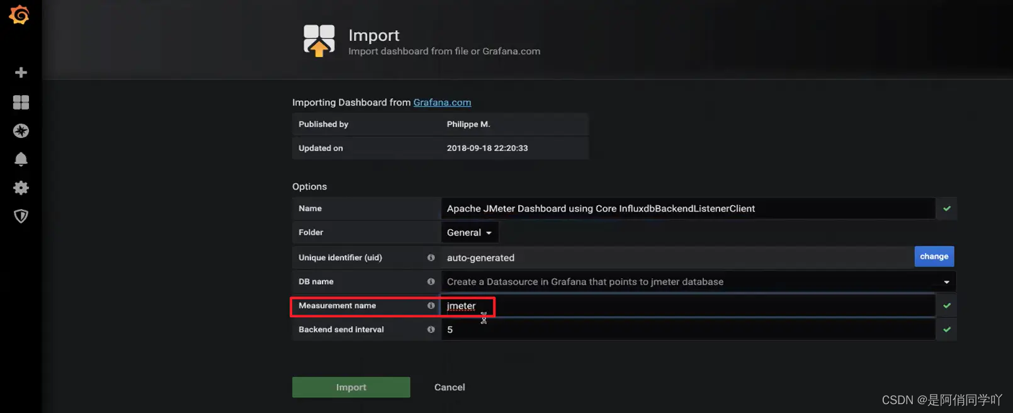Image resolution: width=1013 pixels, height=413 pixels.
Task: Open the General folder dropdown
Action: [470, 232]
